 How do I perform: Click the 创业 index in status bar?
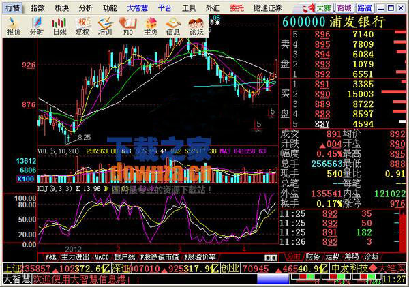(x=275, y=268)
